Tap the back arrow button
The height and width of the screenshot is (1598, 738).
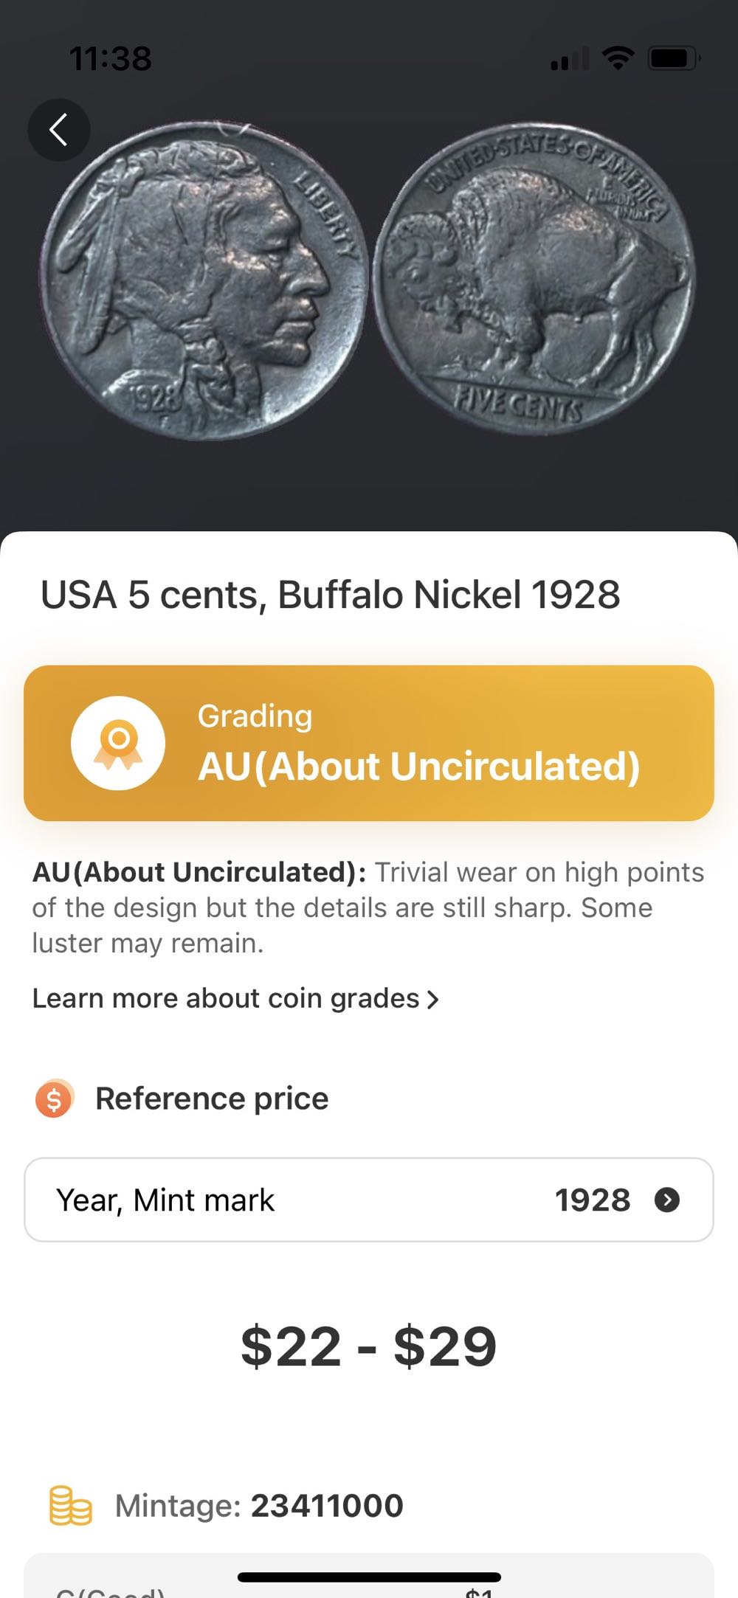(59, 131)
